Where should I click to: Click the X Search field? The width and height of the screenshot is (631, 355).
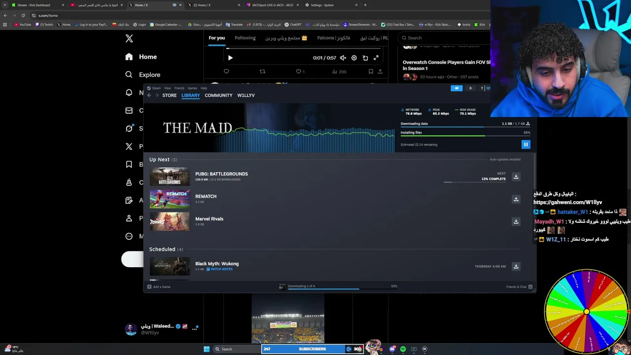[444, 38]
